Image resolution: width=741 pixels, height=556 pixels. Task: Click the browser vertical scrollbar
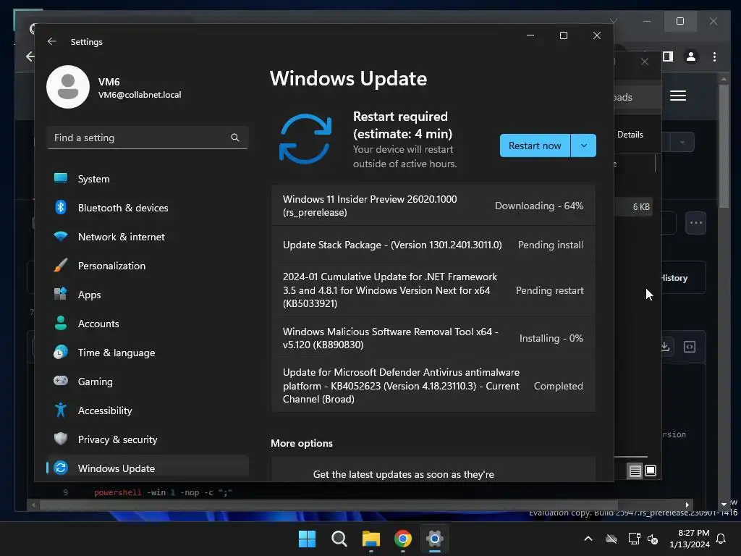pyautogui.click(x=724, y=145)
